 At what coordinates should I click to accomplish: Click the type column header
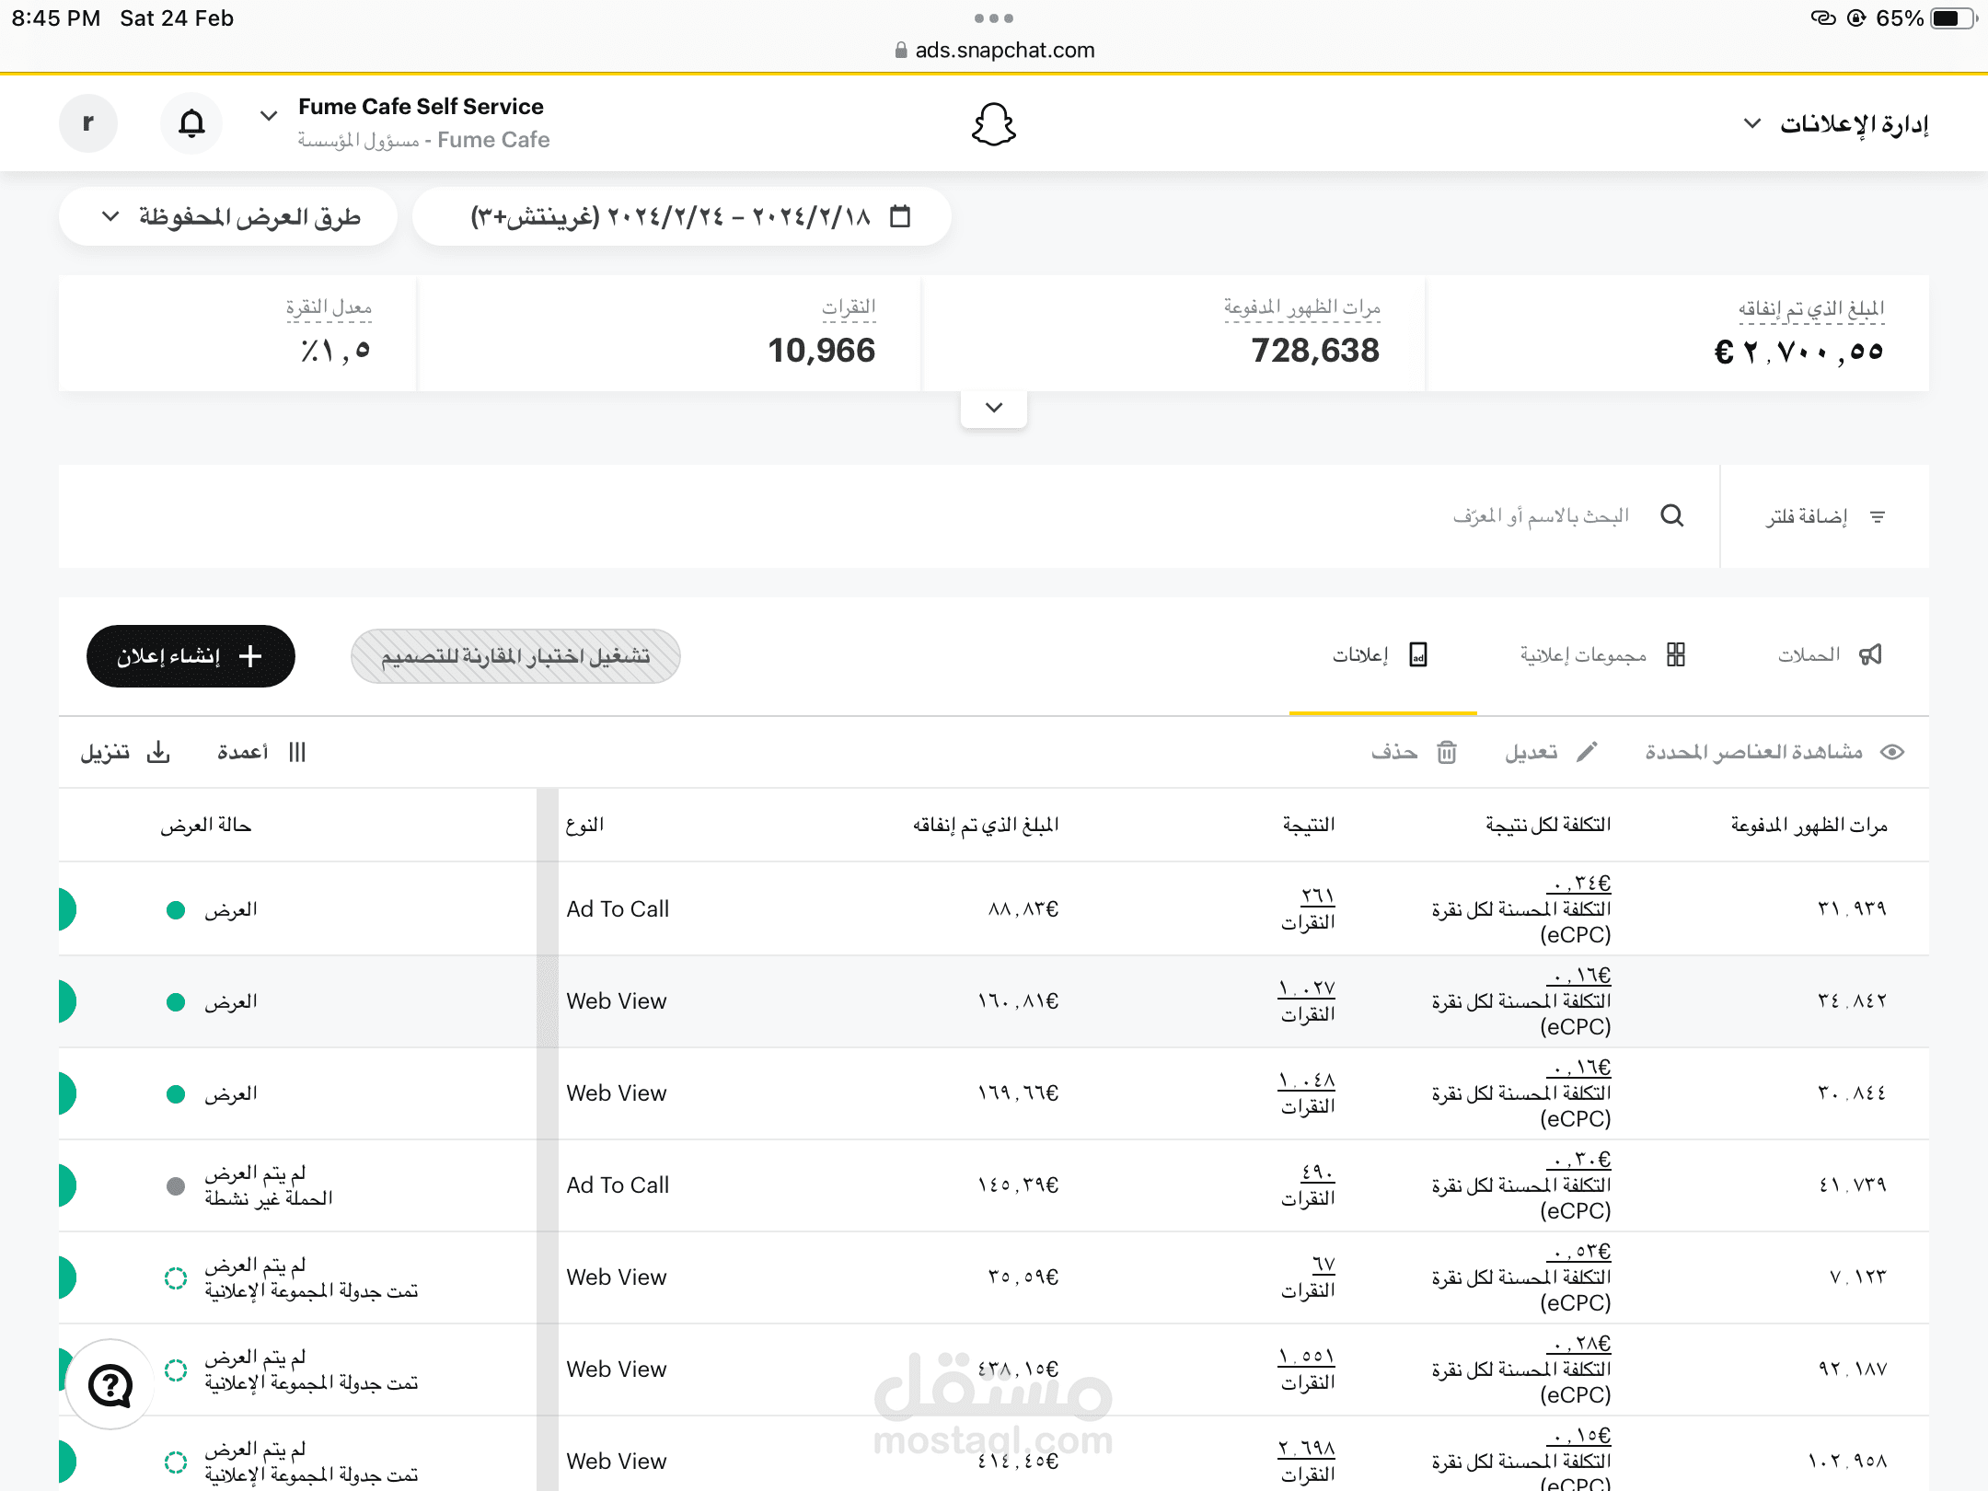click(x=584, y=825)
